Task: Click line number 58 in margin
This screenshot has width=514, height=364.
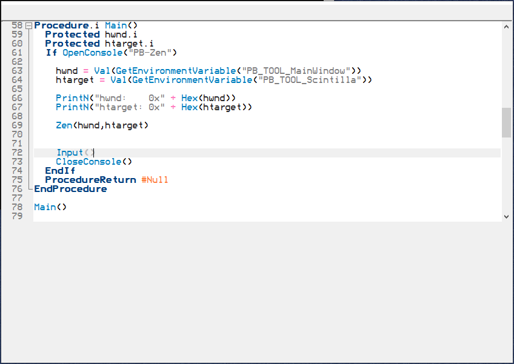Action: pyautogui.click(x=17, y=25)
